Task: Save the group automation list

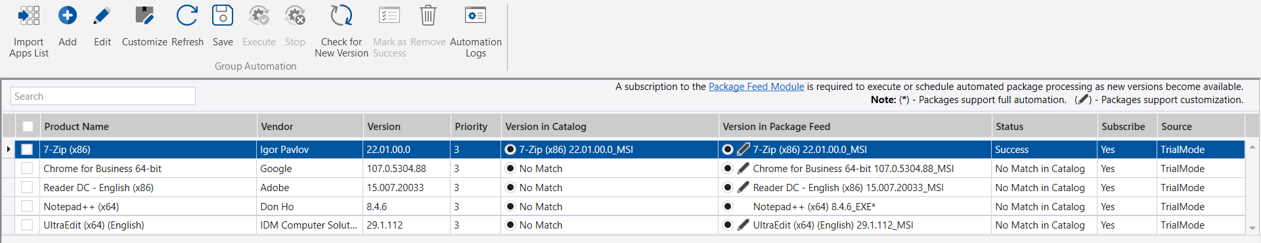Action: coord(223,15)
